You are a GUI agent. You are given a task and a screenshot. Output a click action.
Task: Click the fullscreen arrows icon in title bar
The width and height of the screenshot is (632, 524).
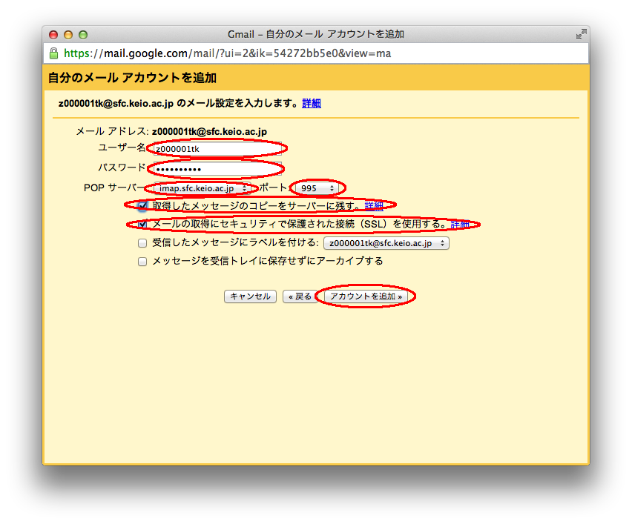click(x=581, y=35)
